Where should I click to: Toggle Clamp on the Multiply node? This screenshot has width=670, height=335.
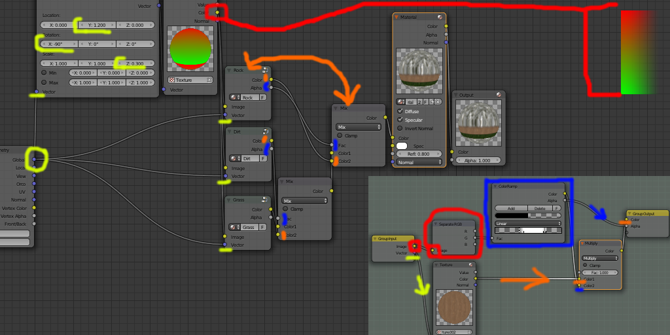click(x=586, y=266)
